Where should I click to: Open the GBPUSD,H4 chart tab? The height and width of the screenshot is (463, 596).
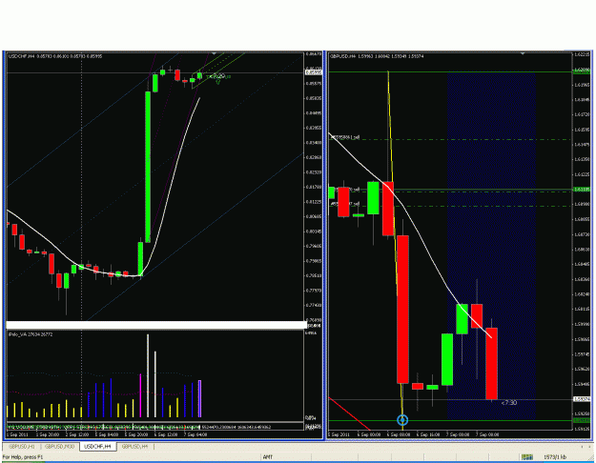[x=134, y=447]
